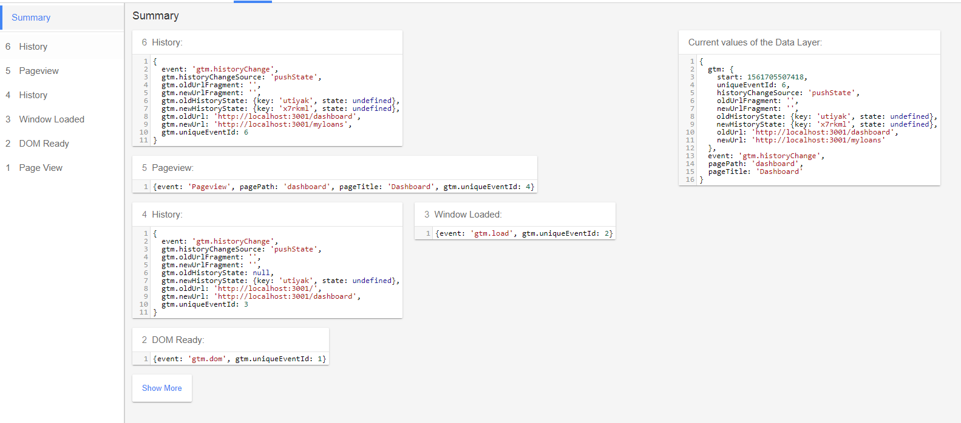Select the Summary item in the sidebar
Screen dimensions: 961x423
(x=63, y=18)
